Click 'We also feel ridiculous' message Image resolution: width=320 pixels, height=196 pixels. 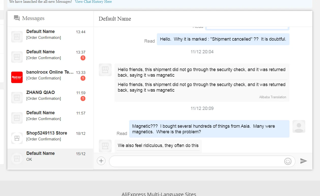click(158, 145)
